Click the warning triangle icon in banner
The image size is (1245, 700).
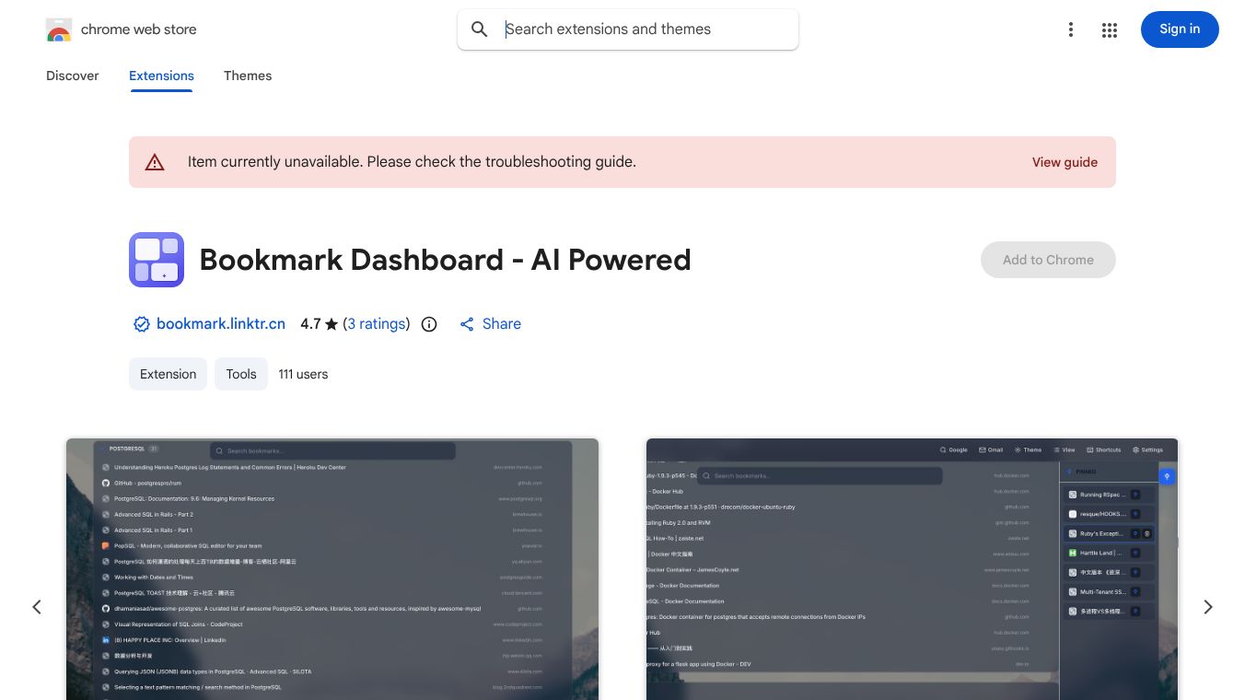point(155,162)
